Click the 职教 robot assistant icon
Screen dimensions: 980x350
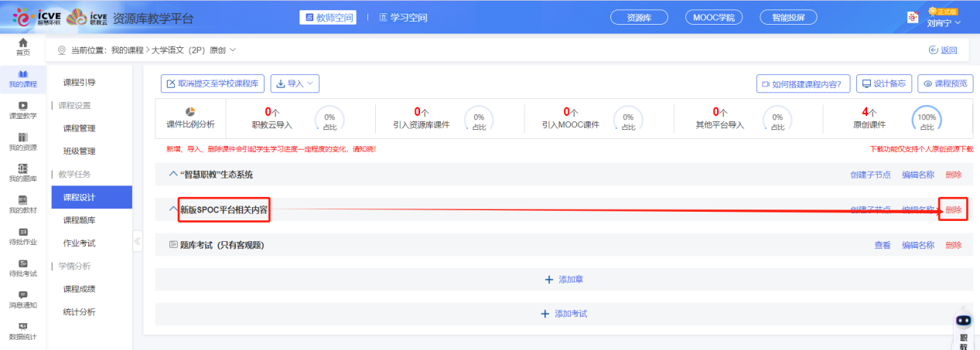(963, 321)
